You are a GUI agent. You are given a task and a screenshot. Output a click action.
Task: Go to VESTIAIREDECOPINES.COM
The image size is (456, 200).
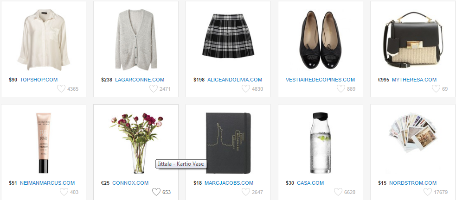click(320, 80)
